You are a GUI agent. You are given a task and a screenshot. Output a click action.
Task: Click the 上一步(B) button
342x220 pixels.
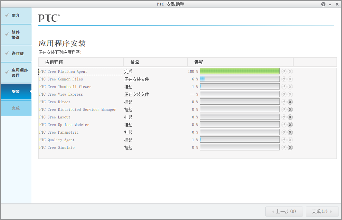tap(284, 211)
